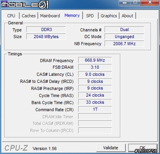Minimize the CPU-Z window
The height and width of the screenshot is (154, 160).
pos(125,3)
